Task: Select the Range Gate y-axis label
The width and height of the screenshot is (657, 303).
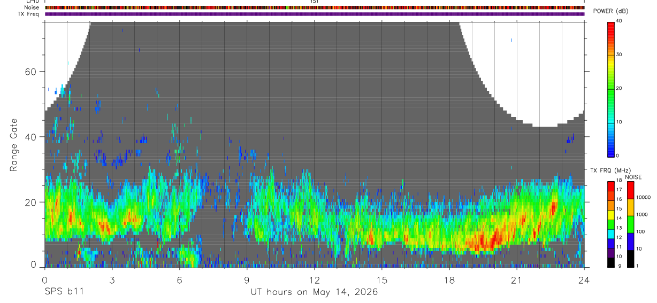Action: 14,145
